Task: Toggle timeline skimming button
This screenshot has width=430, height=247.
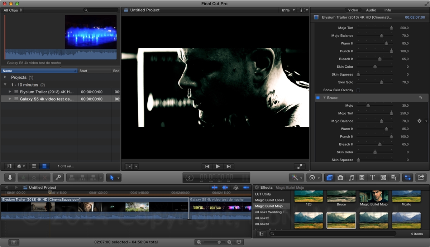Action: 215,188
